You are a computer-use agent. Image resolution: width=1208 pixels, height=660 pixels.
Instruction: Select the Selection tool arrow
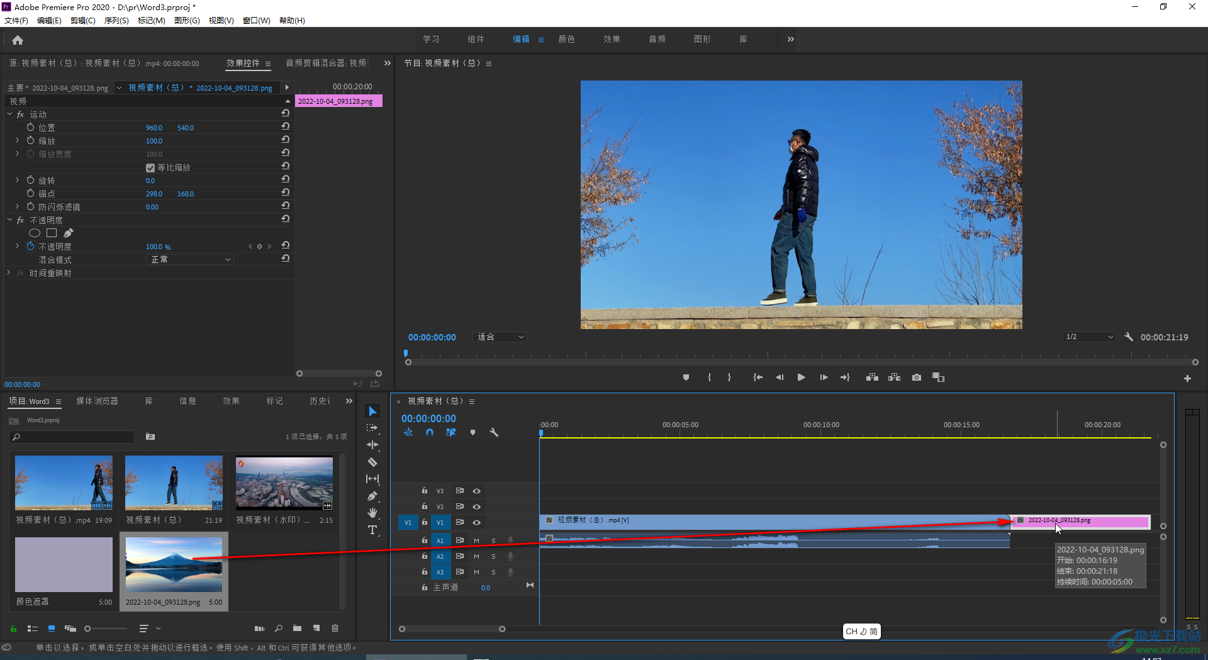click(372, 411)
